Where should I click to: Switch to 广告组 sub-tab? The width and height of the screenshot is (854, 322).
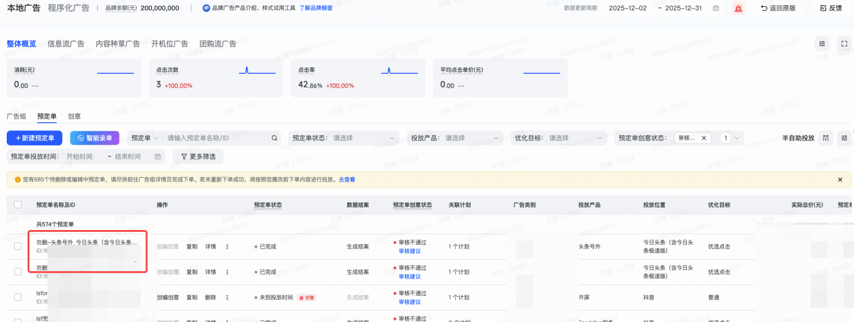(x=16, y=116)
